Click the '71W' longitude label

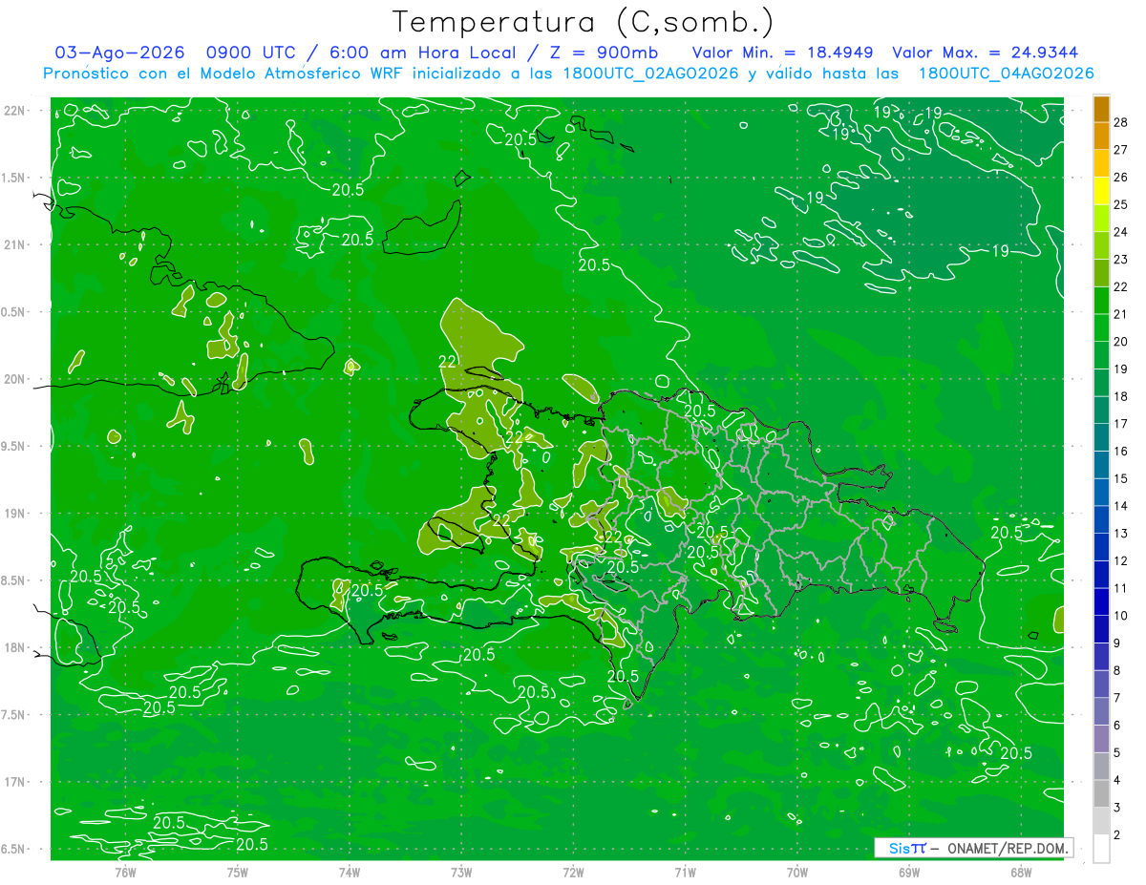[685, 873]
